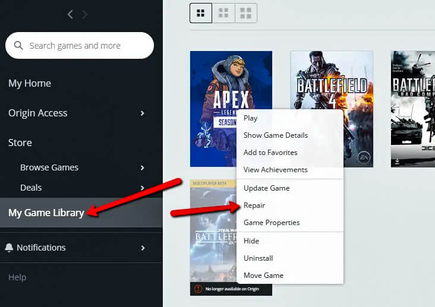Click the Notifications bell icon

(9, 248)
